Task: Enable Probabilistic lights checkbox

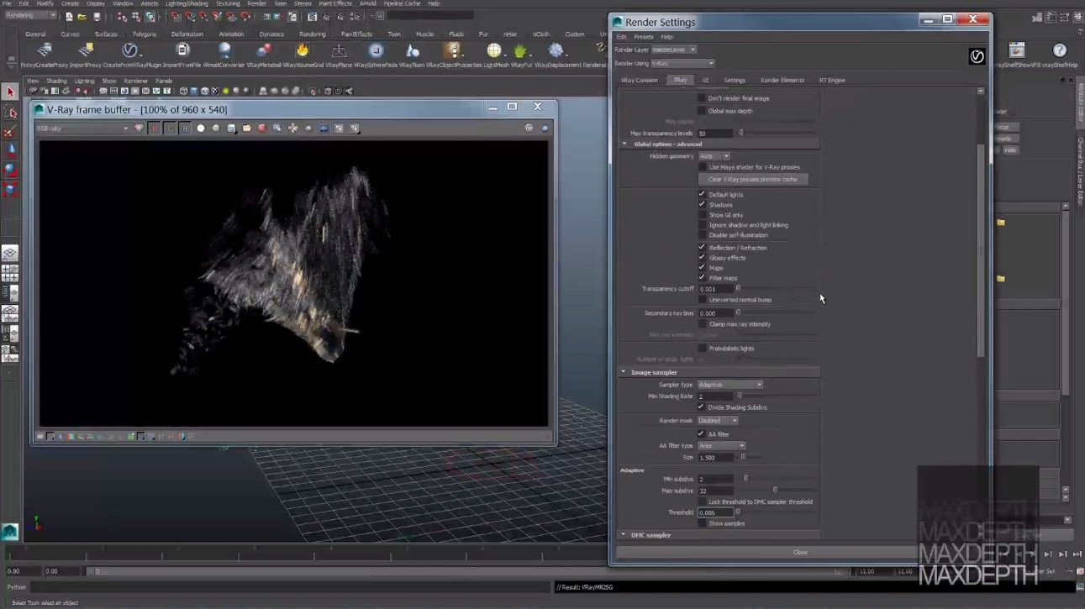Action: pos(702,349)
